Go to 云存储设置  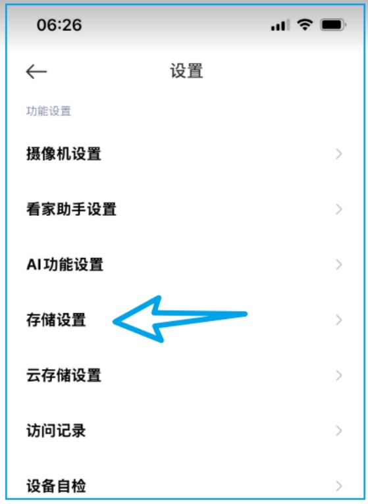pos(184,376)
